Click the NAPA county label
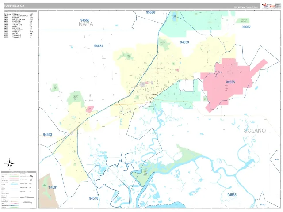 pos(86,24)
